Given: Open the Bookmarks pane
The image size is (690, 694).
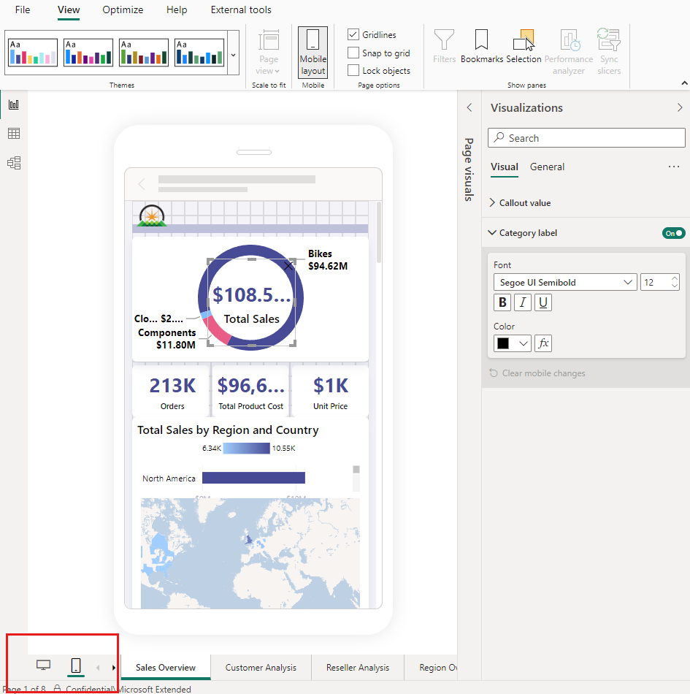Looking at the screenshot, I should [x=481, y=46].
